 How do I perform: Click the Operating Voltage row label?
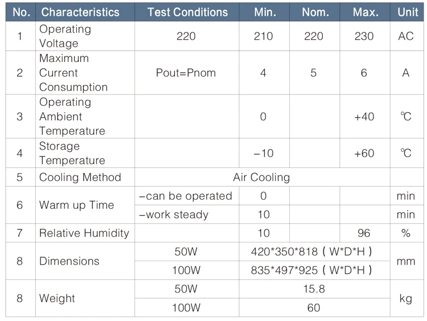(x=65, y=36)
